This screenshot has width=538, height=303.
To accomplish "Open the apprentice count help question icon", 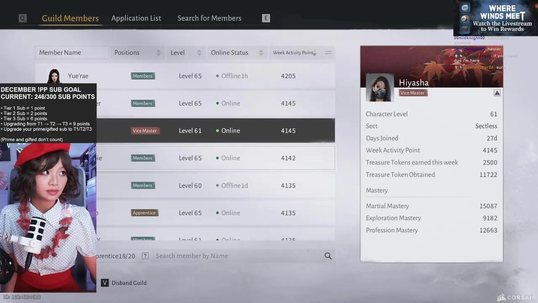I will (x=145, y=256).
